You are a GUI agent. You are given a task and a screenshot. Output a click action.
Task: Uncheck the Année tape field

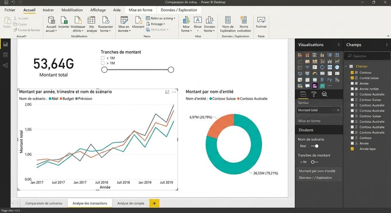pyautogui.click(x=352, y=149)
